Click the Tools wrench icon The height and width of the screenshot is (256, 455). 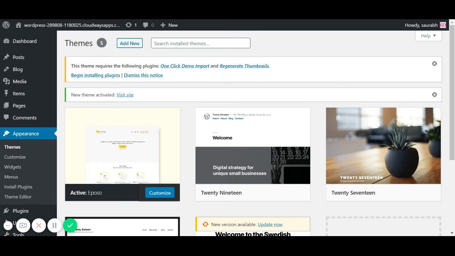click(x=6, y=234)
